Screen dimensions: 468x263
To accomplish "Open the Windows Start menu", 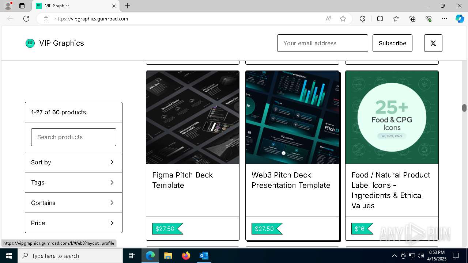I will pyautogui.click(x=9, y=256).
